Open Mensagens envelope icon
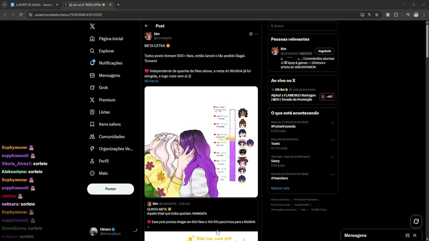This screenshot has width=429, height=241. coord(92,75)
